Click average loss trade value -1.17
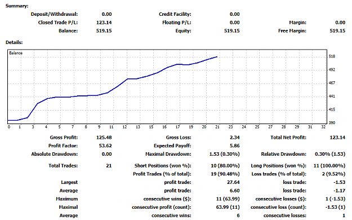 coord(340,191)
